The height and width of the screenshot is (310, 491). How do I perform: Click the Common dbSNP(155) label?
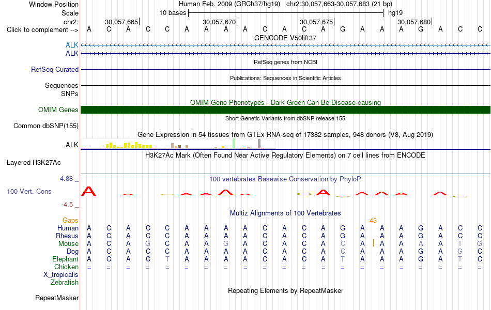[x=45, y=126]
